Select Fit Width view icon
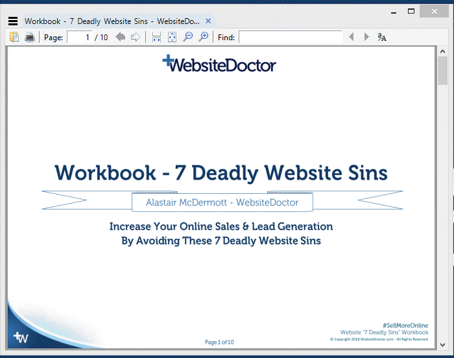Screen dimensions: 454x358 [x=156, y=37]
